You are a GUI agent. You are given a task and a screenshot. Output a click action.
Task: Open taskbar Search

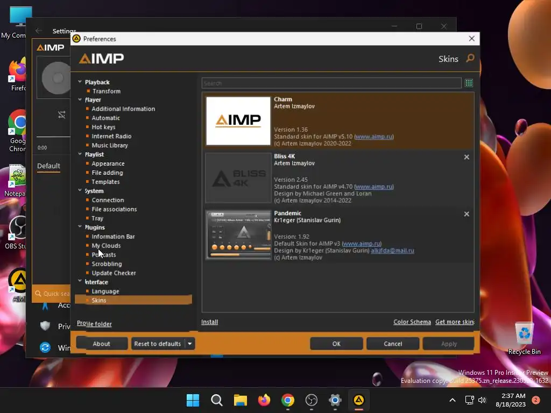[216, 400]
